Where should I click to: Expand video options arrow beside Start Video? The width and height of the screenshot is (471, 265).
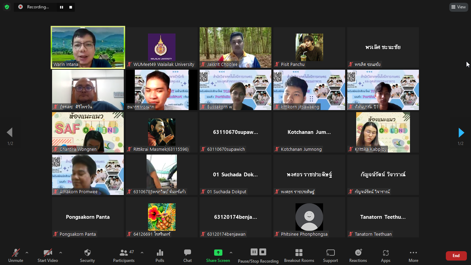point(61,253)
